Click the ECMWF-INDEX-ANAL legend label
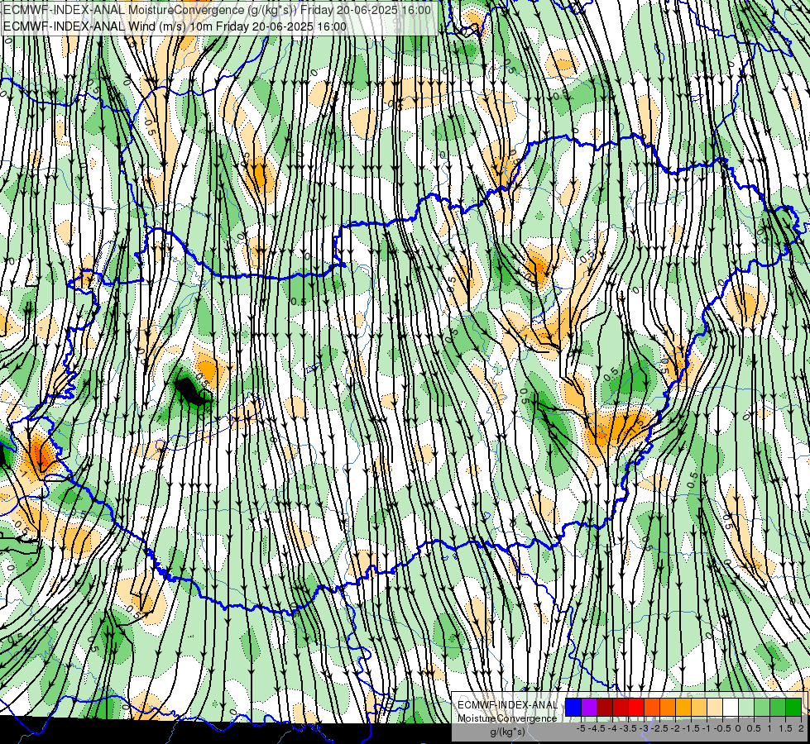 coord(507,705)
